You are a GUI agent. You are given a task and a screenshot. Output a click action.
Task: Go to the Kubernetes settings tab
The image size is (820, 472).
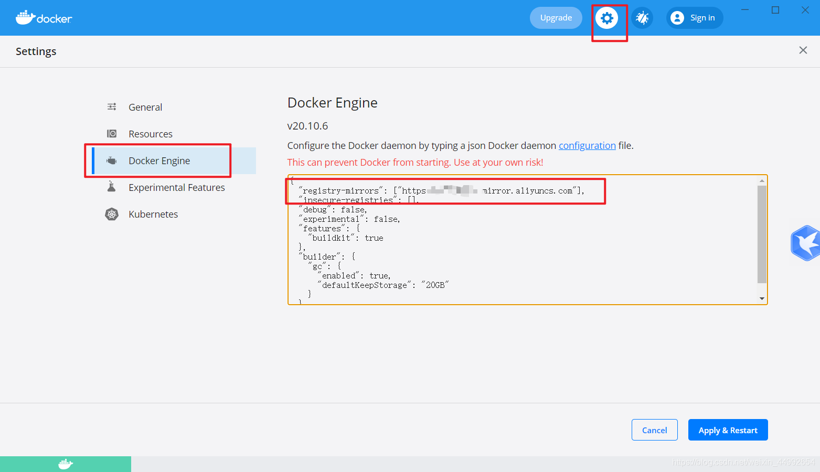tap(174, 214)
